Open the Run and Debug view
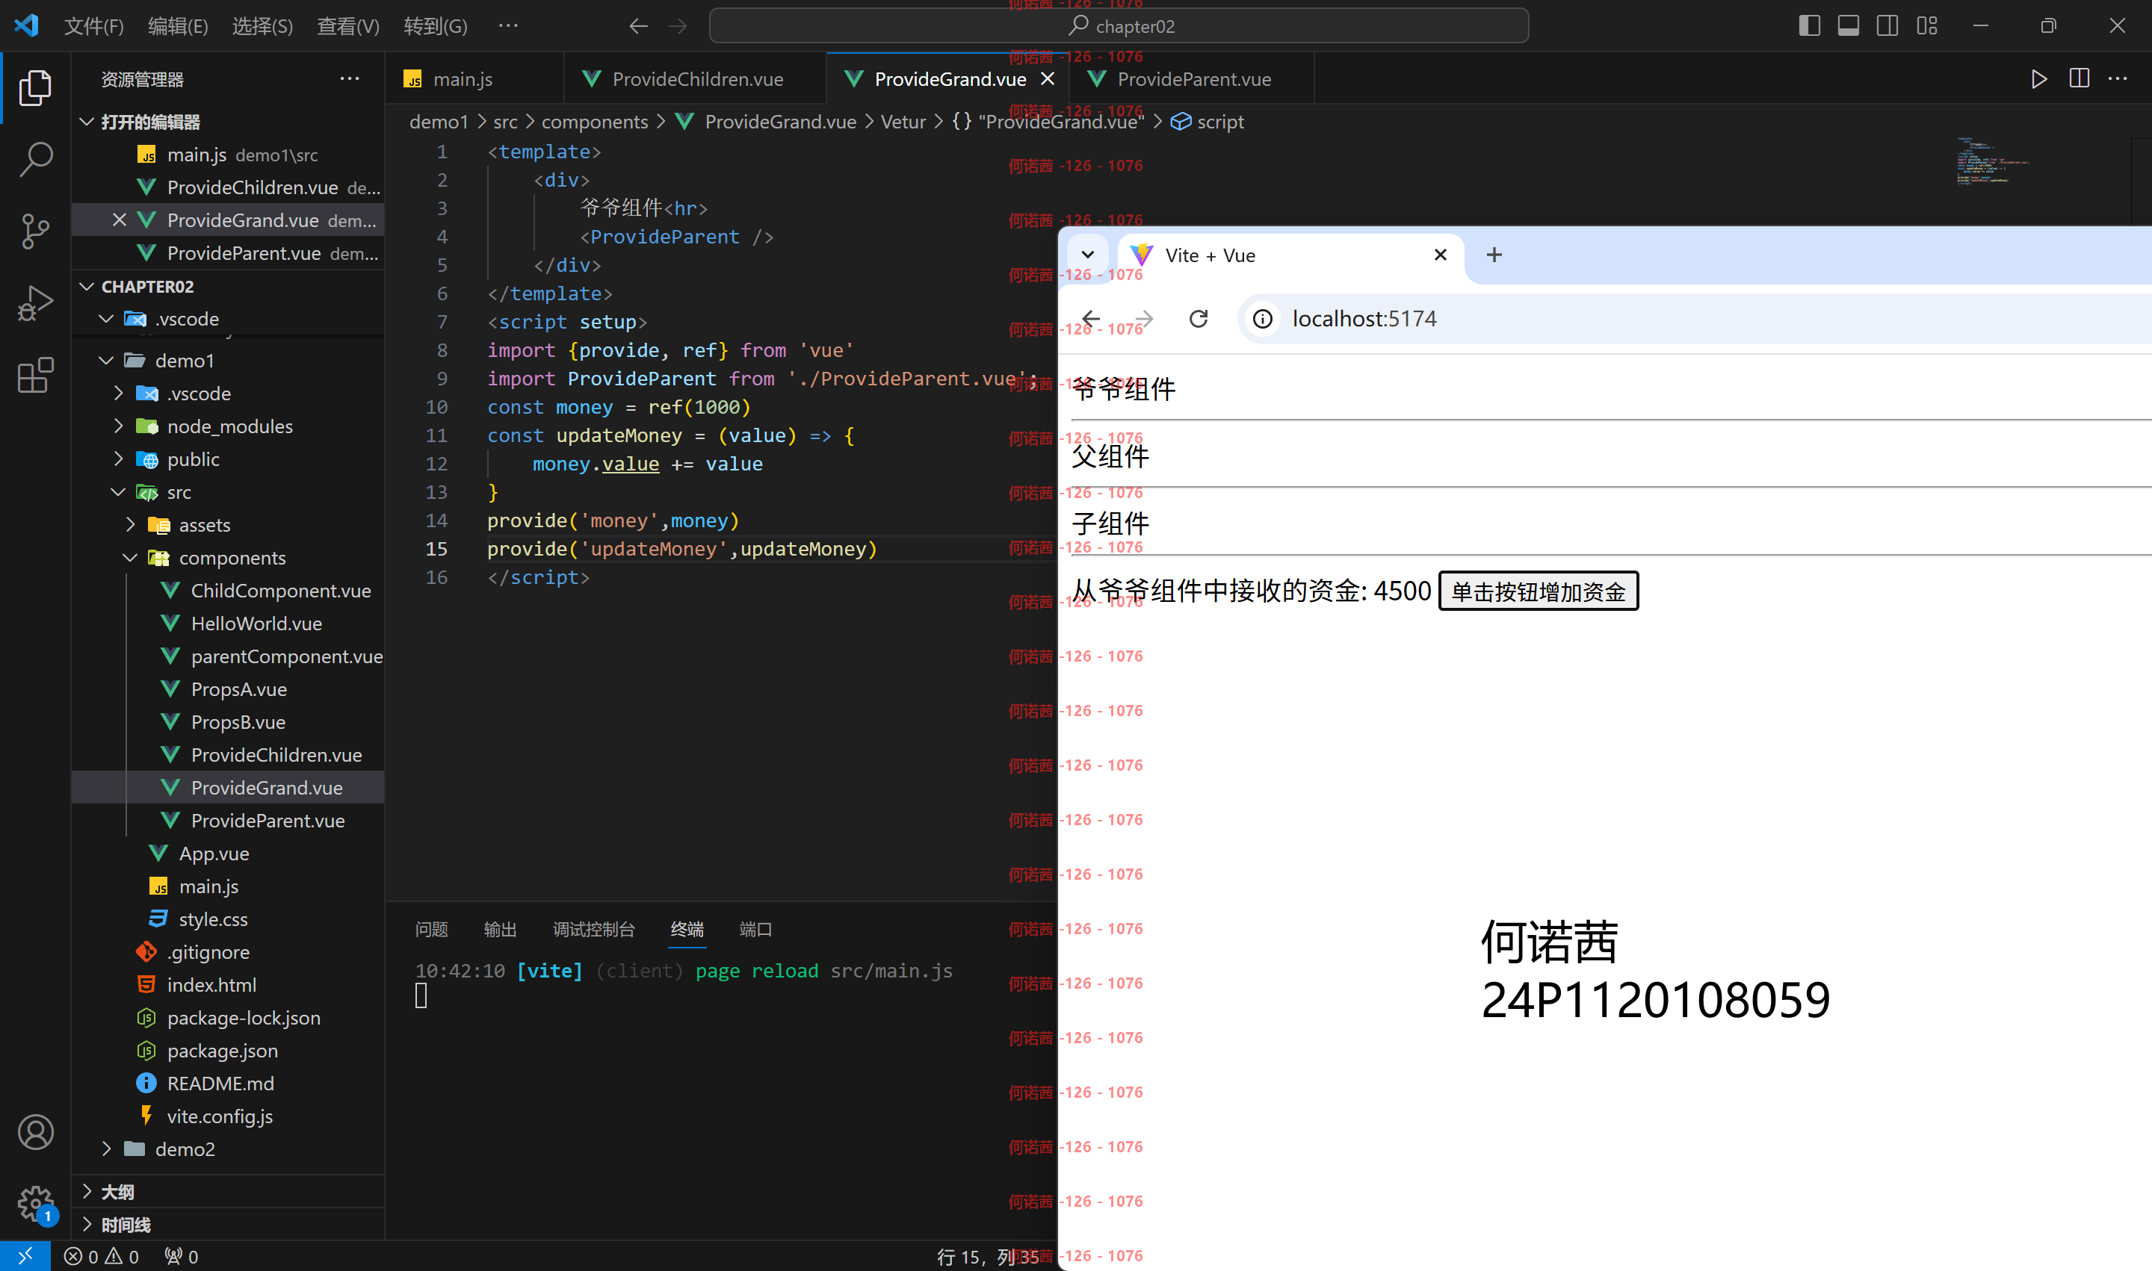The width and height of the screenshot is (2152, 1271). [35, 303]
